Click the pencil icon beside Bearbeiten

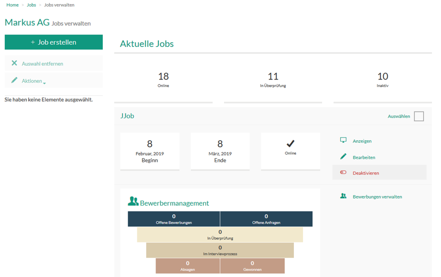[x=343, y=156]
